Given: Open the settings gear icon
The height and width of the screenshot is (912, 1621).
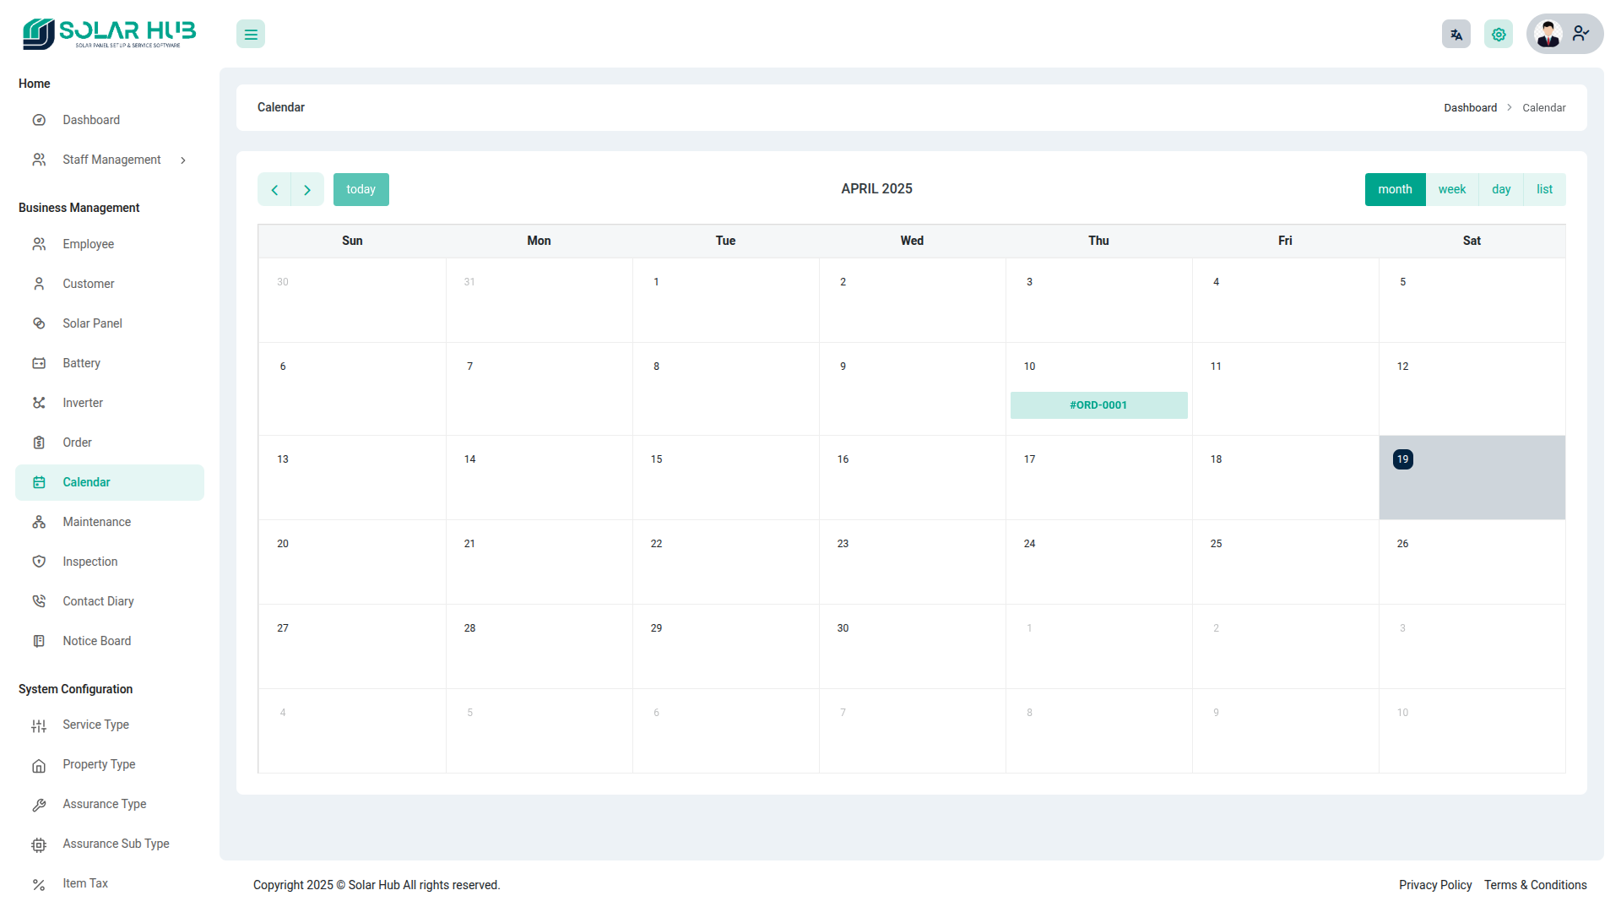Looking at the screenshot, I should pyautogui.click(x=1498, y=35).
